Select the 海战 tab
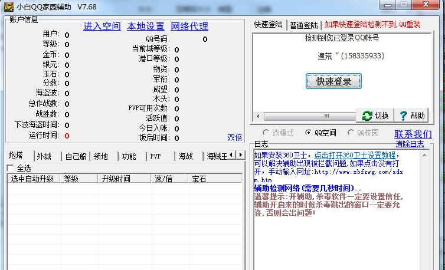The width and height of the screenshot is (445, 270). point(189,156)
